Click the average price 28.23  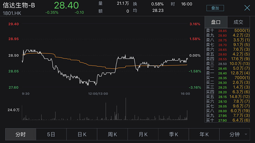tap(158, 10)
